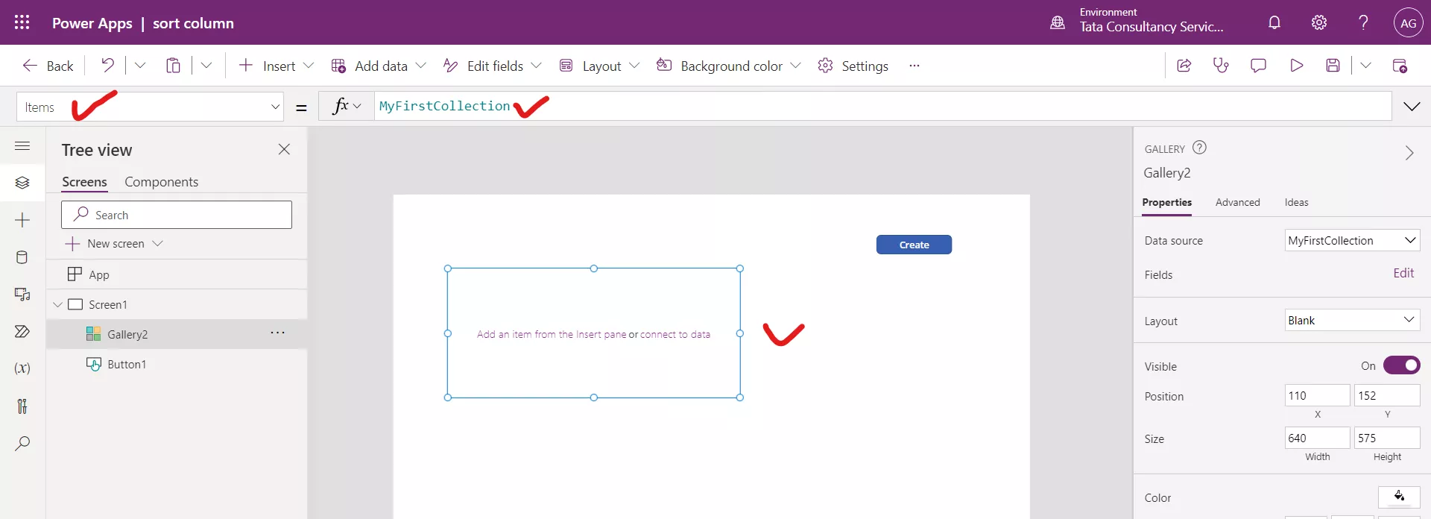Open the App checker stethoscope icon
1431x519 pixels.
click(1221, 66)
